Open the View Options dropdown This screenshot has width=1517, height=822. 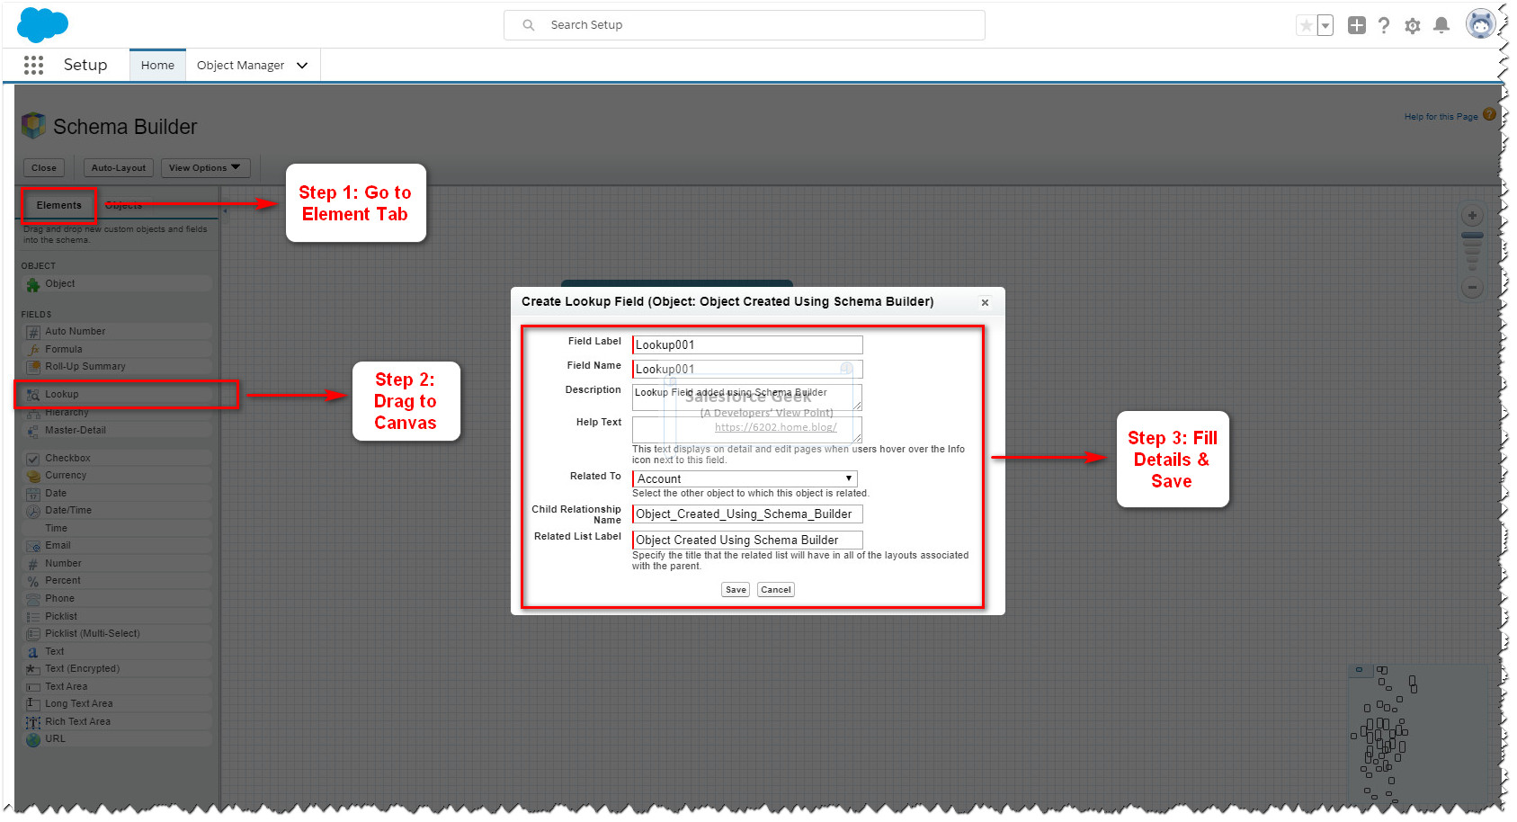click(205, 167)
